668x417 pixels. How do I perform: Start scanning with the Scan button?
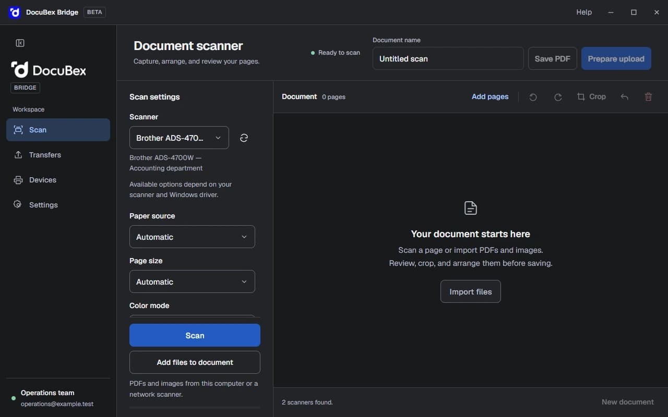tap(195, 335)
